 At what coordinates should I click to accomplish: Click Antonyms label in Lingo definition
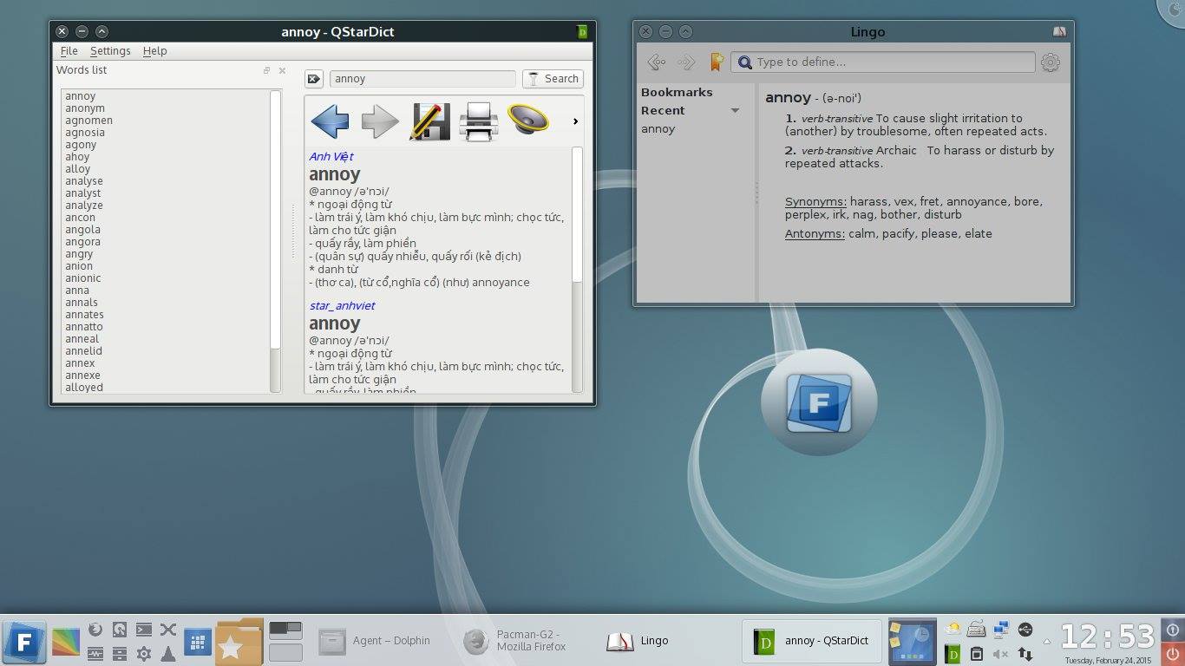point(815,234)
